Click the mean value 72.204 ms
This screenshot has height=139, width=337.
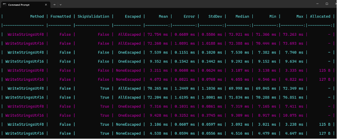click(158, 97)
